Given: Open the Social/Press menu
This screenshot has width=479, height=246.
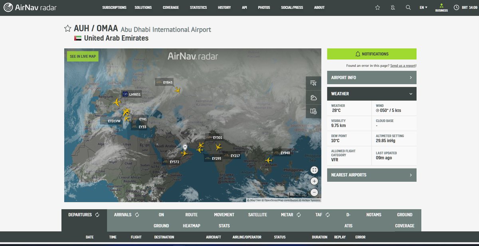Looking at the screenshot, I should (292, 8).
